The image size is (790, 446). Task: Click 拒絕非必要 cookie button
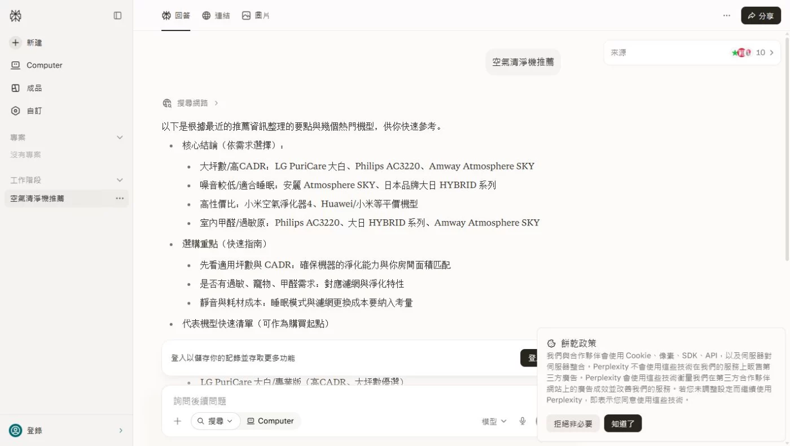[x=573, y=423]
